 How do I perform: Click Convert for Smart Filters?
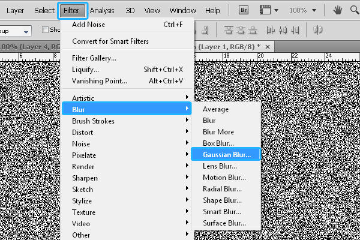coord(110,41)
